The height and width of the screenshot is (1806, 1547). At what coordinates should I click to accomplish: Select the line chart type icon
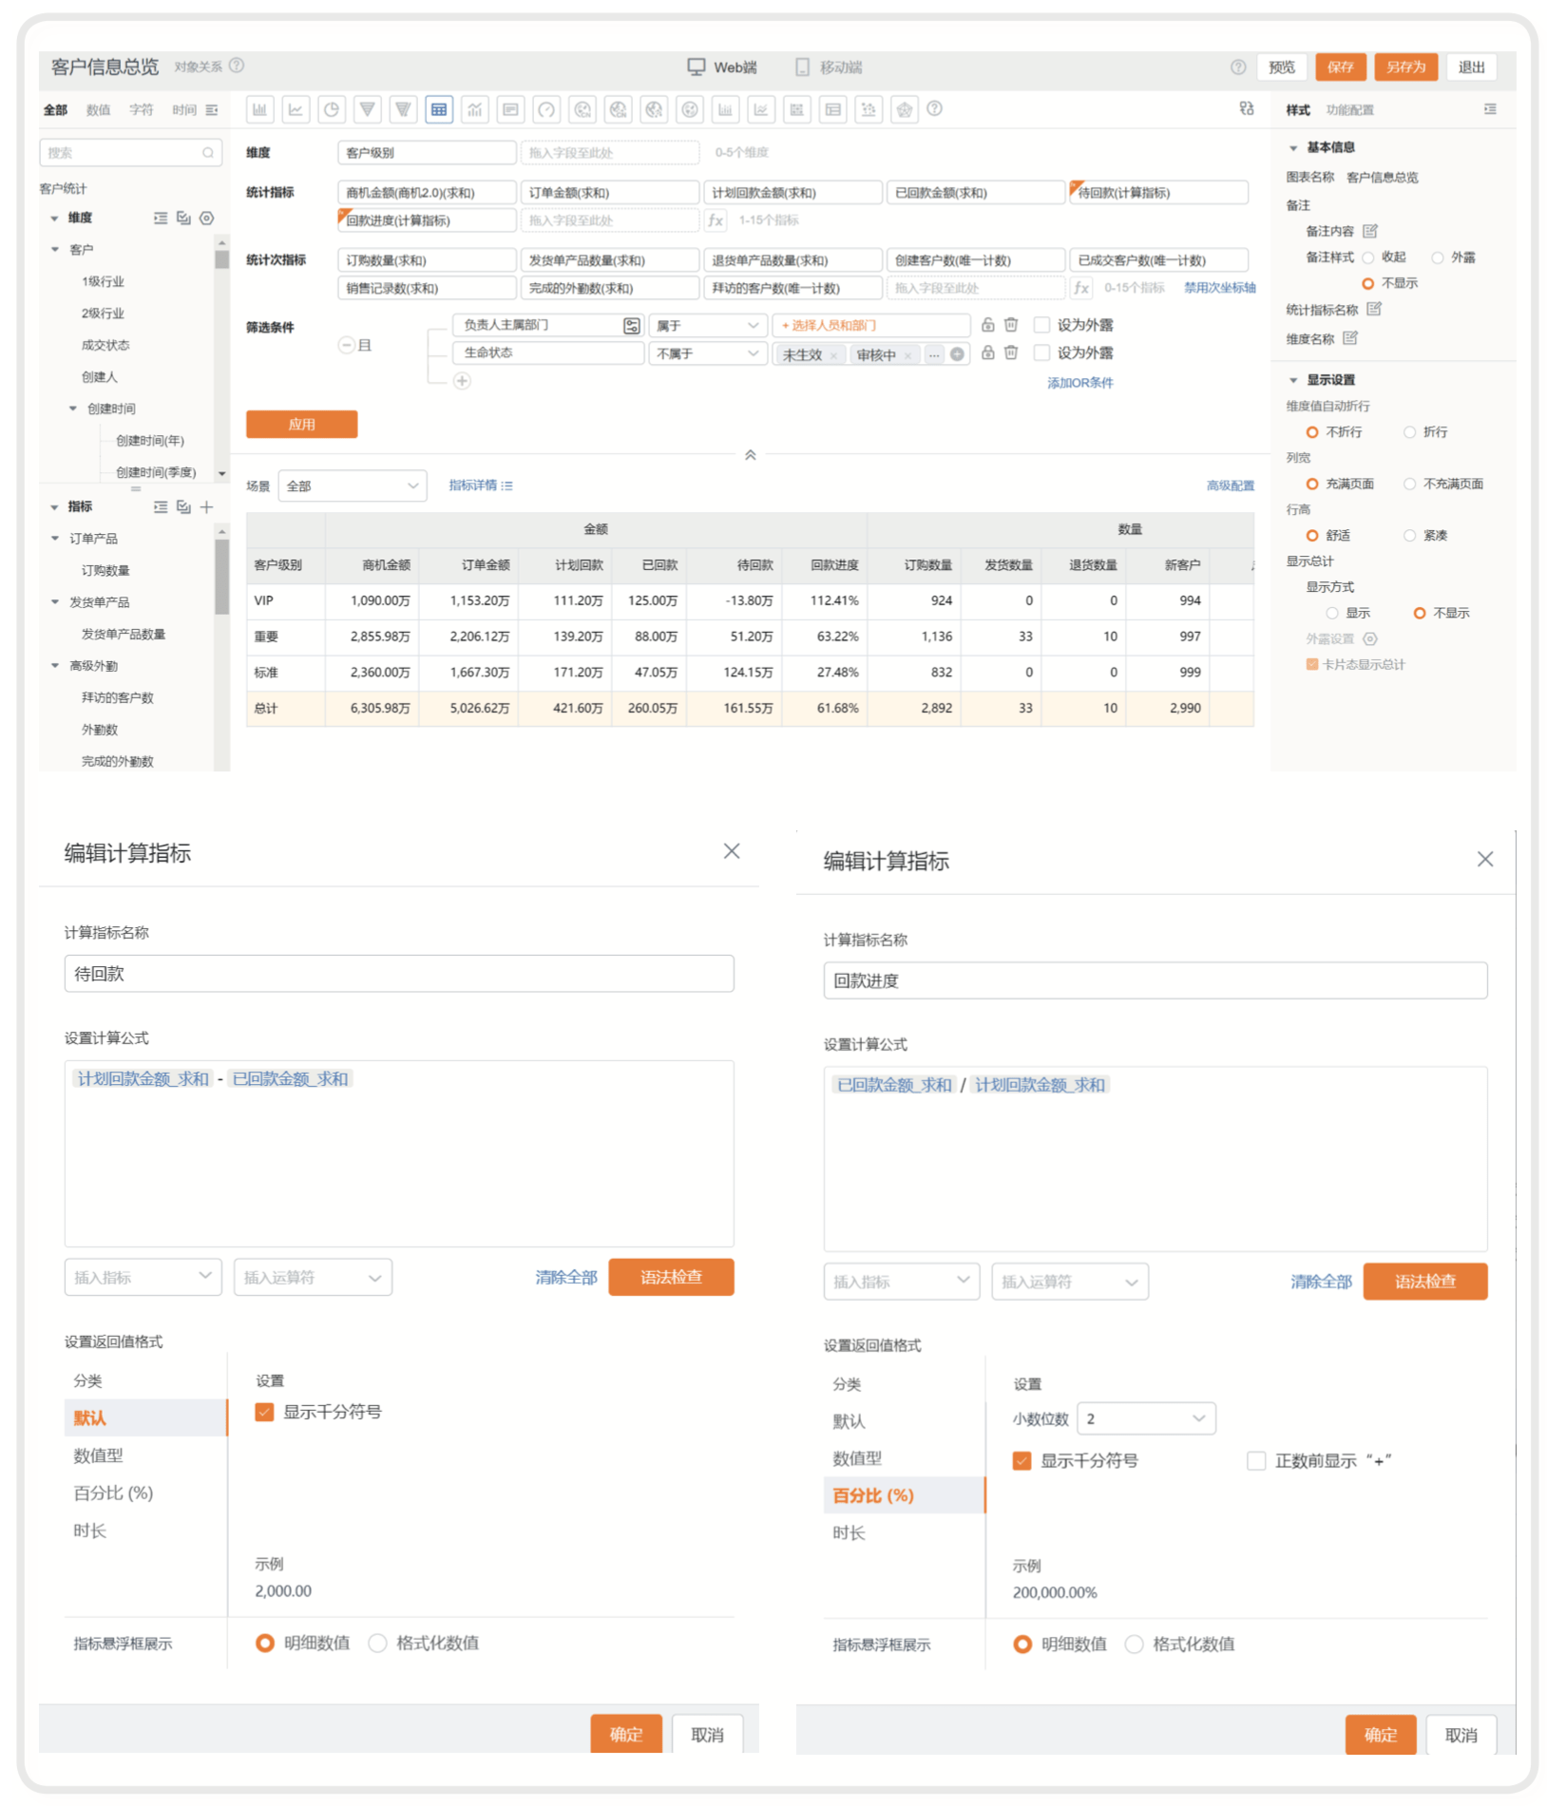[296, 109]
